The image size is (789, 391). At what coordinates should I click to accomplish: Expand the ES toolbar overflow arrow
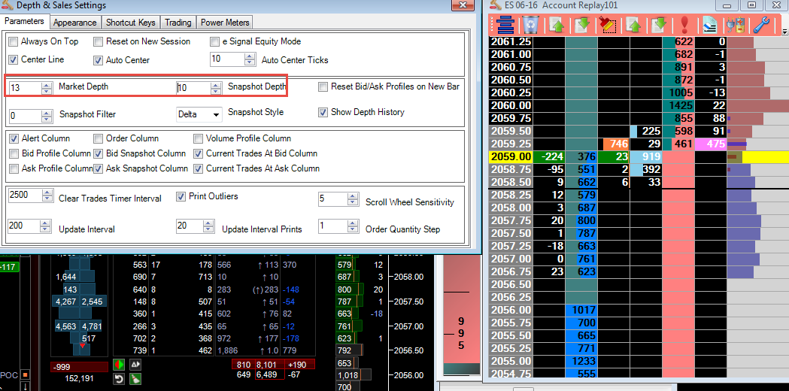(785, 32)
